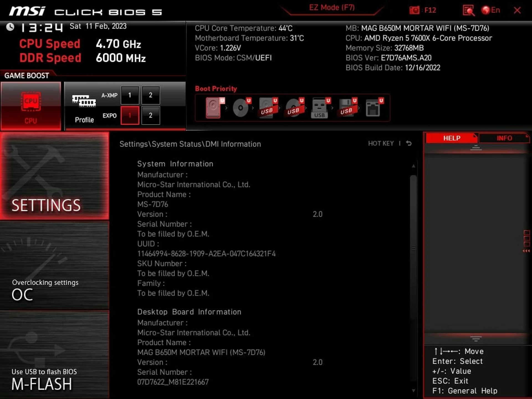Open the OC overclocking settings panel
532x399 pixels.
click(55, 265)
